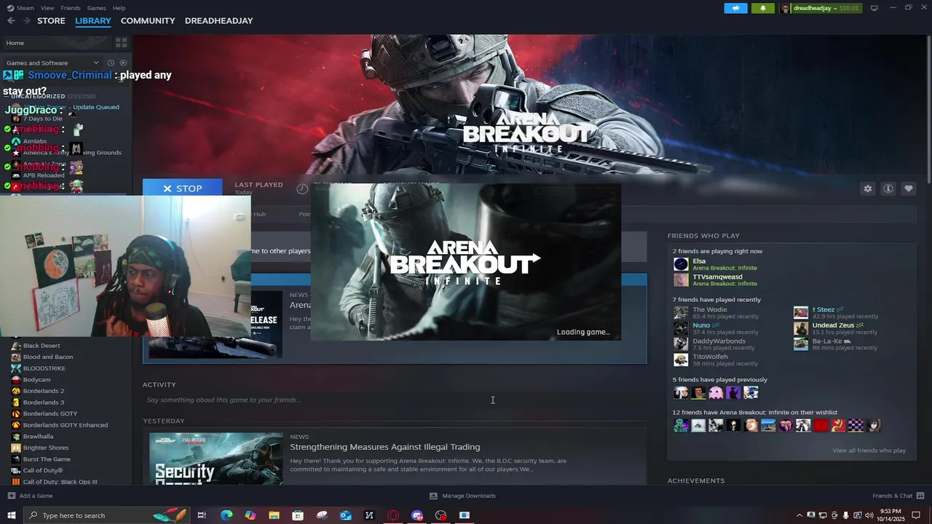Open Strengthening Measures Against Illegal Trading news
The width and height of the screenshot is (932, 524).
(384, 447)
